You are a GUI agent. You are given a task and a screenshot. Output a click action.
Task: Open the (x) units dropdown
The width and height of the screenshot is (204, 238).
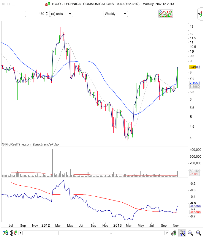(x=61, y=14)
